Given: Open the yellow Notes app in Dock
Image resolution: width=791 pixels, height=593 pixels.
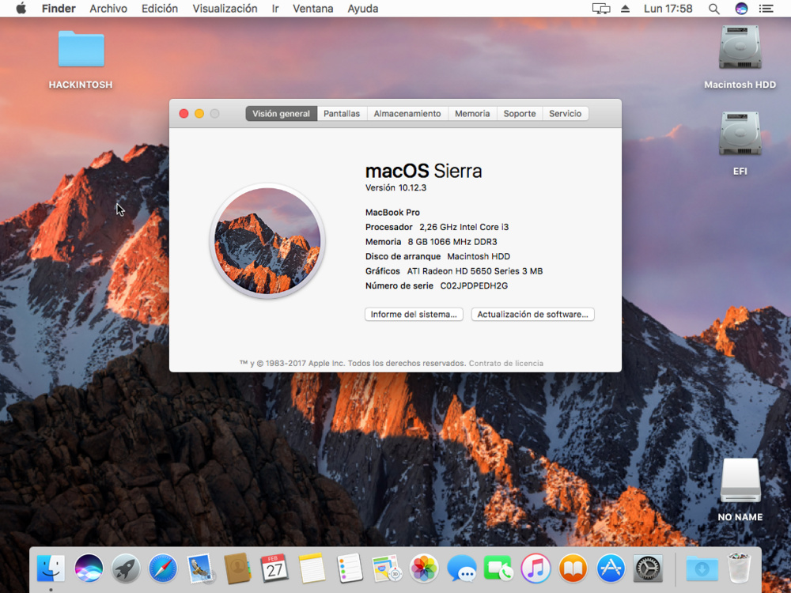Looking at the screenshot, I should pos(312,568).
